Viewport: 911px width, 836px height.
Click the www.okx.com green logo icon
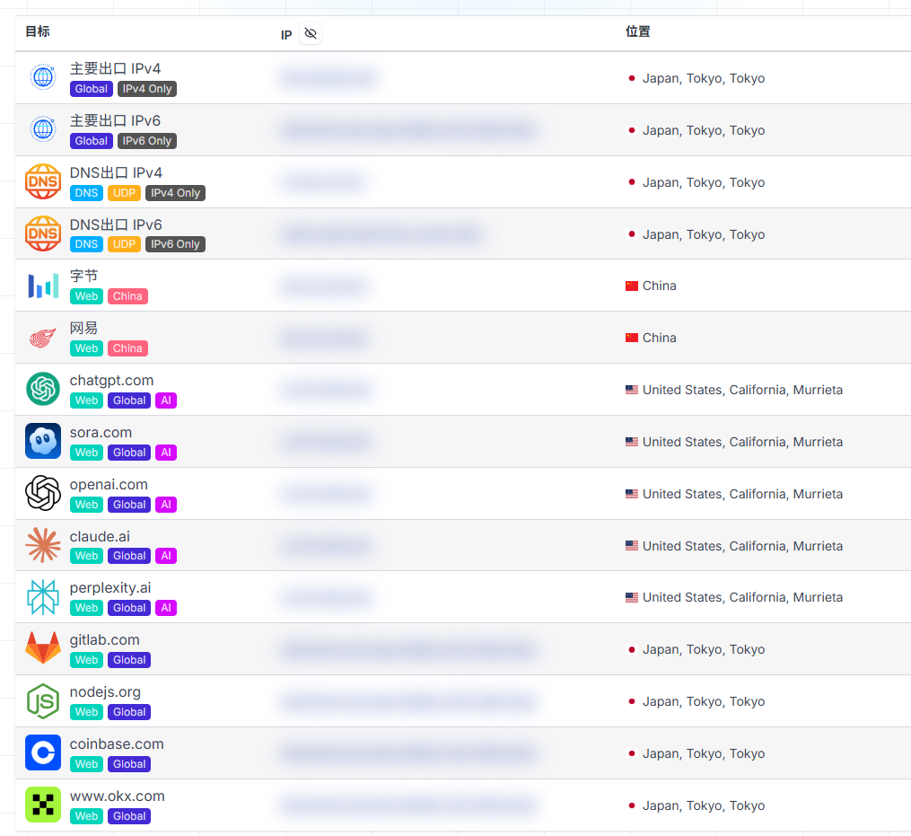pyautogui.click(x=43, y=805)
